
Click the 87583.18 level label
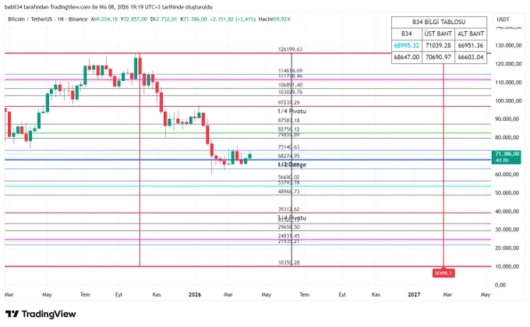(x=288, y=120)
